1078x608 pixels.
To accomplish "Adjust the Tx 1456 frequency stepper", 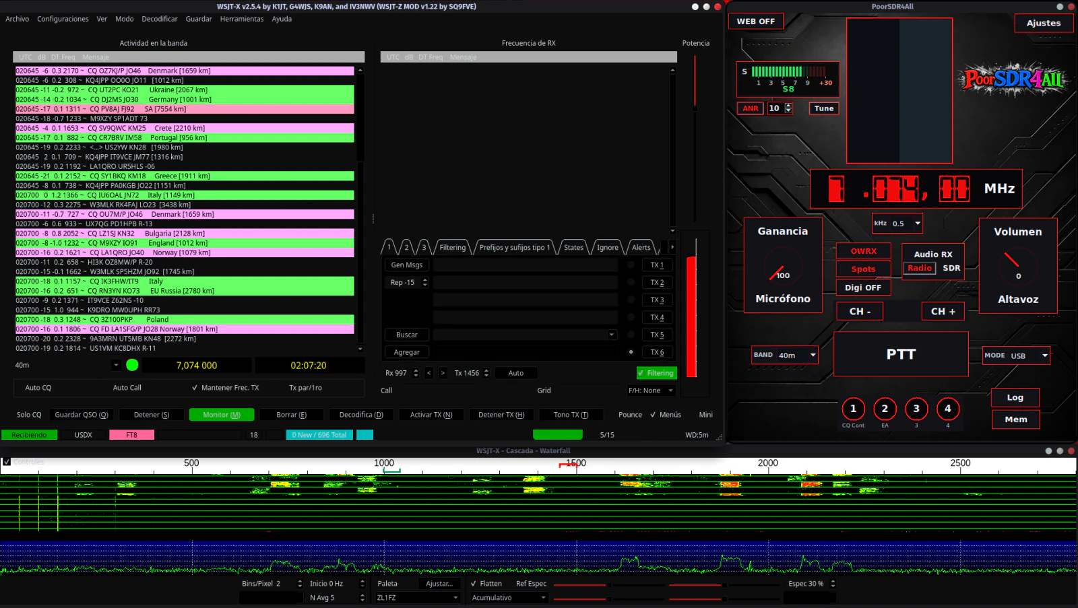I will [486, 373].
